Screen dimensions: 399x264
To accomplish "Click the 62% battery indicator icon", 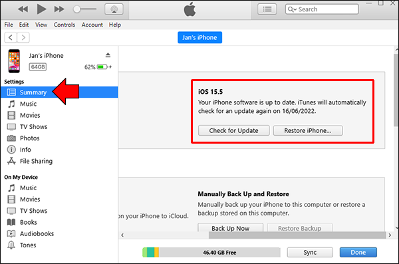I will [x=102, y=67].
